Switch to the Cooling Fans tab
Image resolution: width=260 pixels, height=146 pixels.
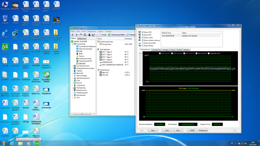coord(156,50)
